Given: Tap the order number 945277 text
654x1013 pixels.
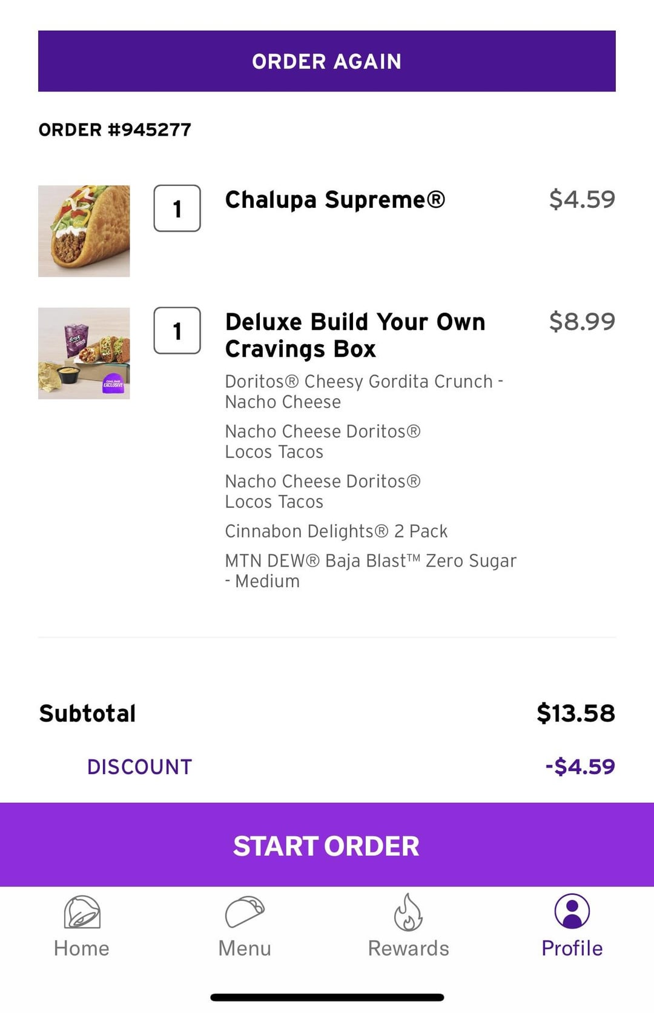Looking at the screenshot, I should [115, 130].
